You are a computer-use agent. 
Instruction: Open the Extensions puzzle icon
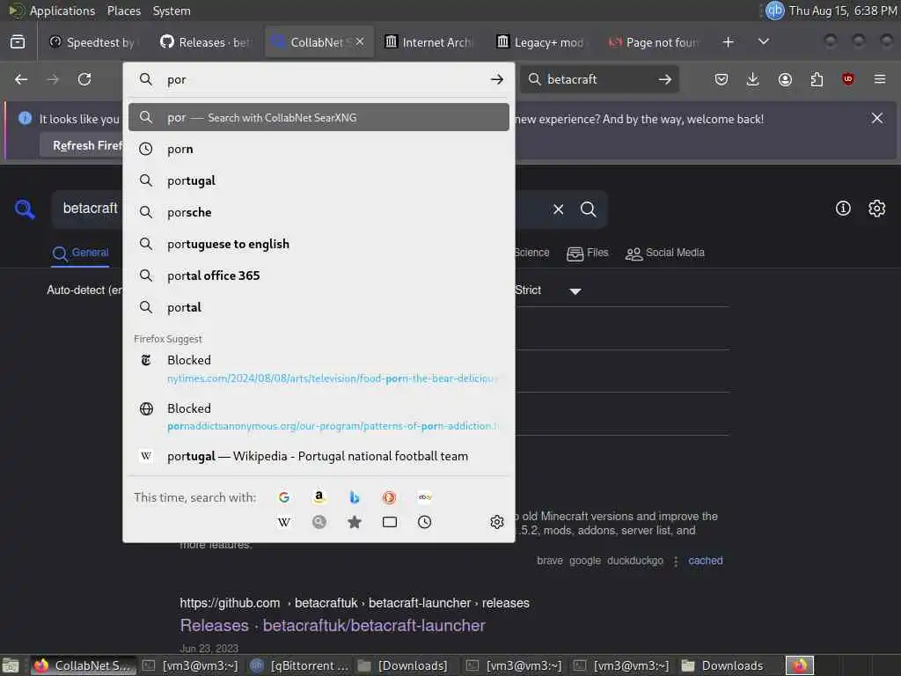click(x=817, y=79)
